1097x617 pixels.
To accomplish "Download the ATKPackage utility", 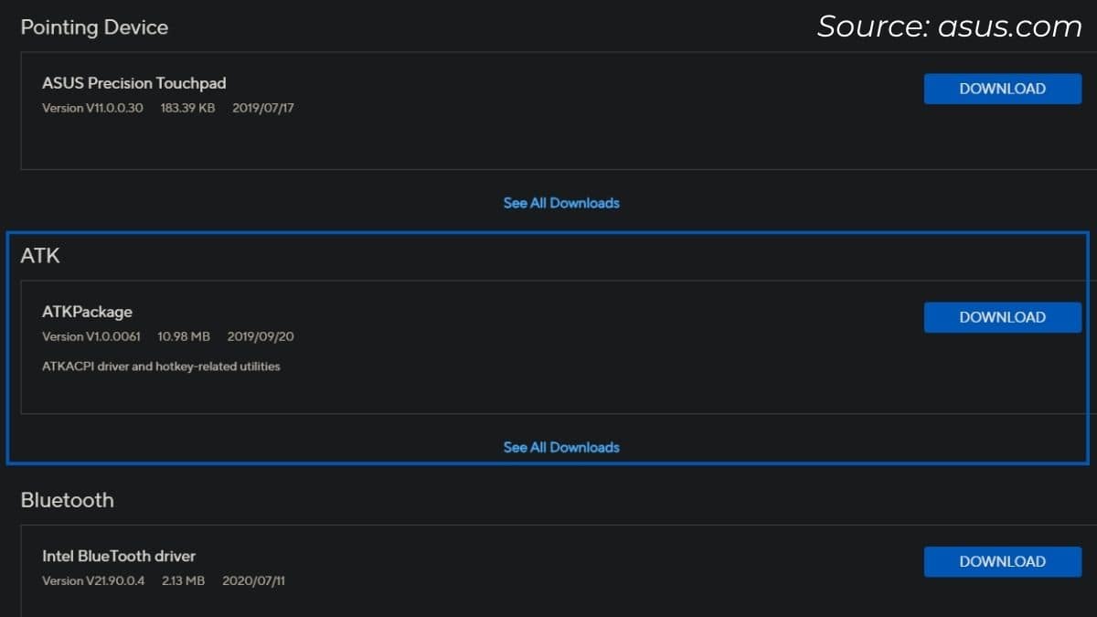I will coord(1002,317).
